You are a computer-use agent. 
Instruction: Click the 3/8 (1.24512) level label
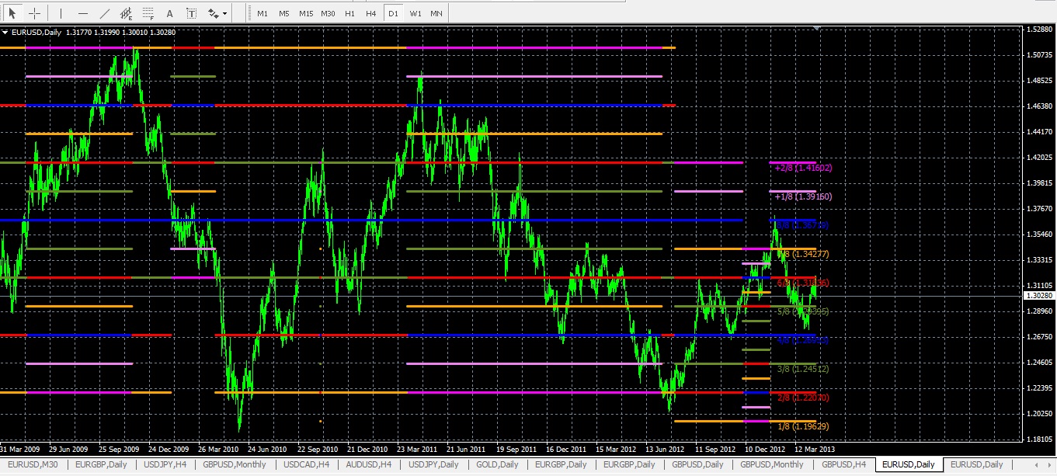click(x=802, y=369)
